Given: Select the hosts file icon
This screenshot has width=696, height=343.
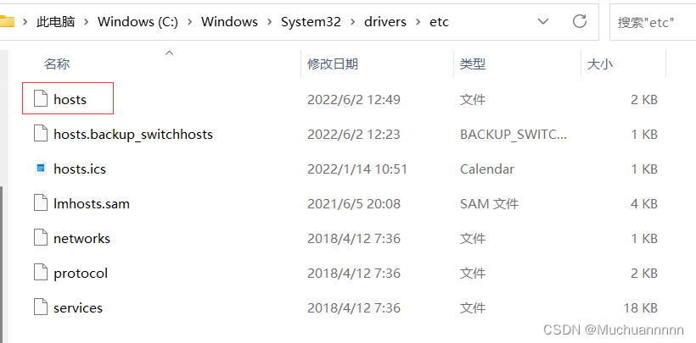Looking at the screenshot, I should pyautogui.click(x=41, y=98).
